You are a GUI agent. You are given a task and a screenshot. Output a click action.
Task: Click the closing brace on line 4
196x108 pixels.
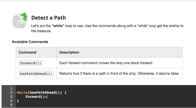18,101
